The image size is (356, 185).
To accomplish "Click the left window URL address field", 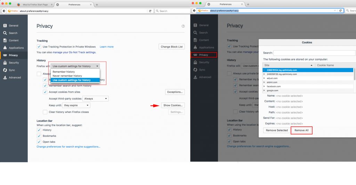I will click(x=83, y=11).
